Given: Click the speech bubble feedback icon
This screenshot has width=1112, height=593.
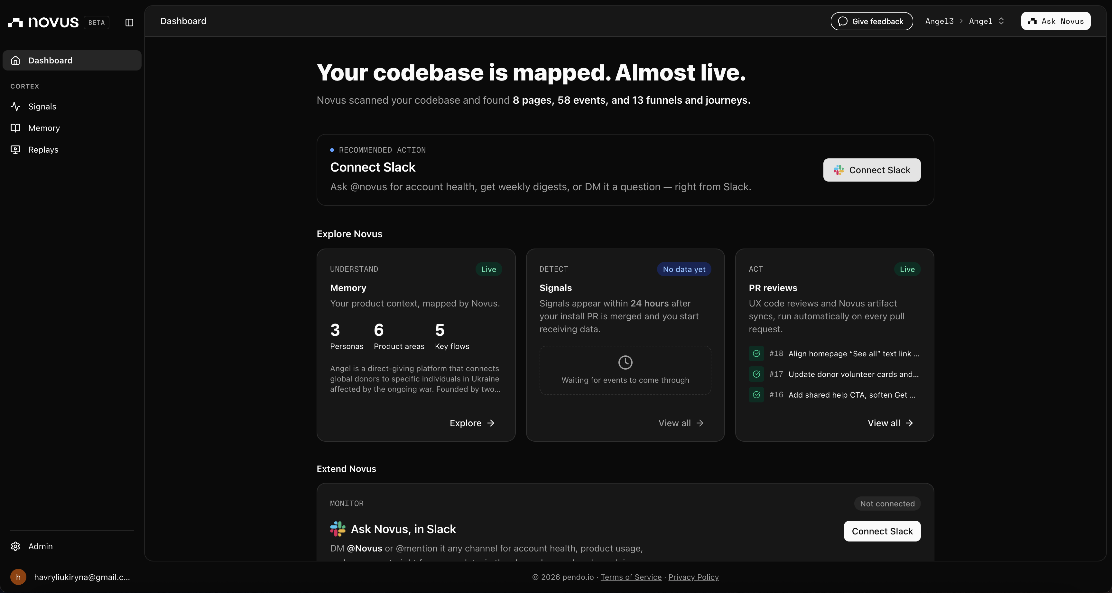Looking at the screenshot, I should click(x=843, y=21).
